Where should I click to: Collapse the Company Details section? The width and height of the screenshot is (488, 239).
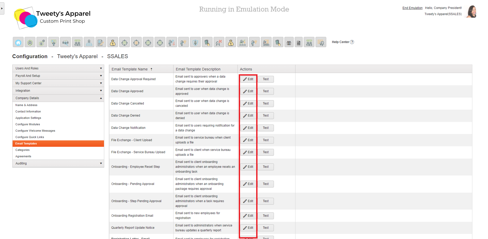[58, 98]
